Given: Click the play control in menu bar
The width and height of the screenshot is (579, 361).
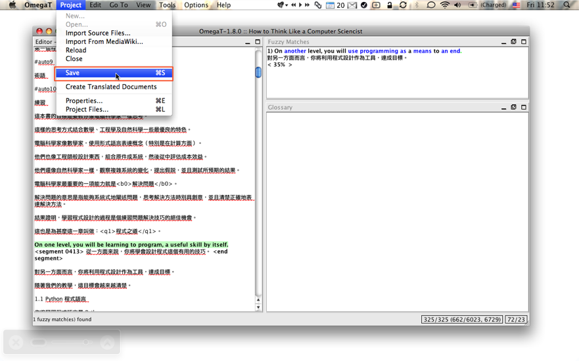Looking at the screenshot, I should point(300,5).
